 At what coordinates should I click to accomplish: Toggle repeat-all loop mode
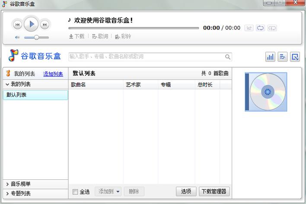260,28
